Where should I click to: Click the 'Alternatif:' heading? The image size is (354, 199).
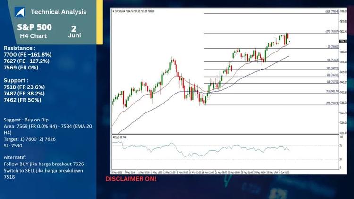point(15,157)
